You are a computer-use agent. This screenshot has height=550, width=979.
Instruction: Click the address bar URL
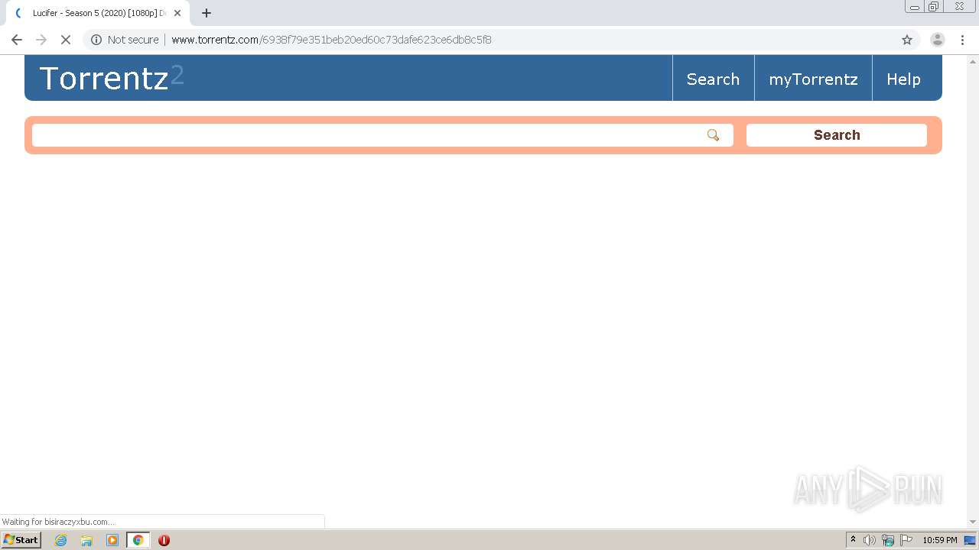click(331, 40)
